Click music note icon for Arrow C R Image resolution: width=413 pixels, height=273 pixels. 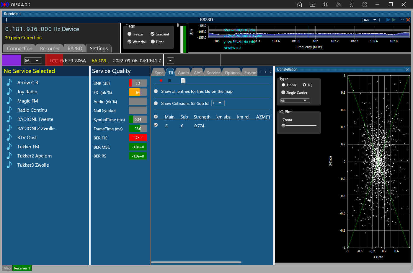pos(9,82)
